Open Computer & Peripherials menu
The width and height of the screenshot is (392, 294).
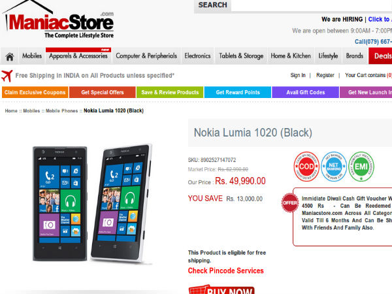point(146,56)
